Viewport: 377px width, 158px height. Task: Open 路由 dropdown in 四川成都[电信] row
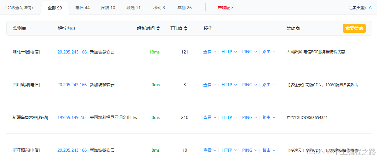point(269,85)
